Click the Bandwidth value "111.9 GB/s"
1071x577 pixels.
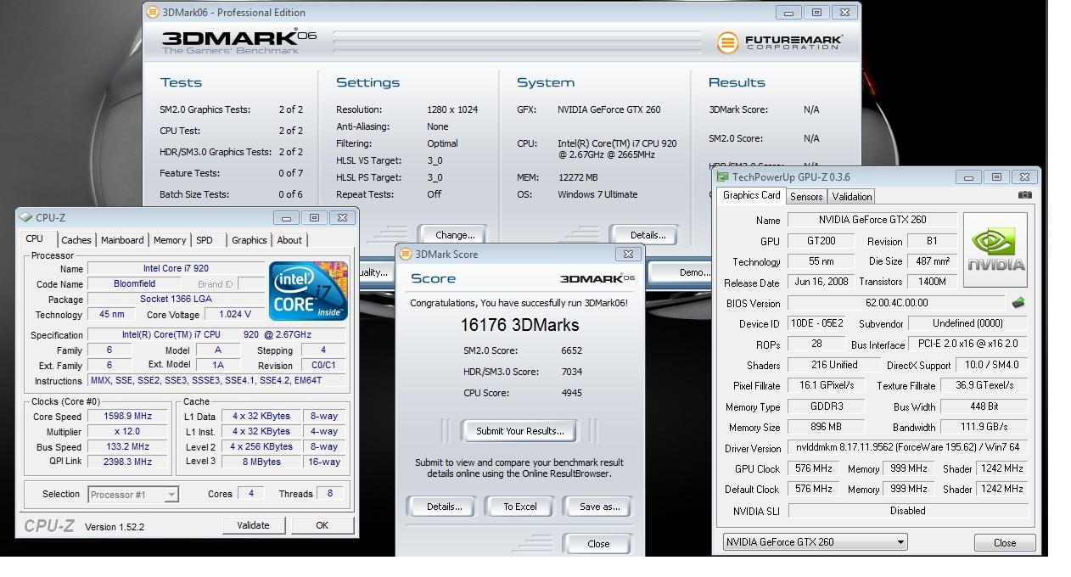(x=984, y=427)
